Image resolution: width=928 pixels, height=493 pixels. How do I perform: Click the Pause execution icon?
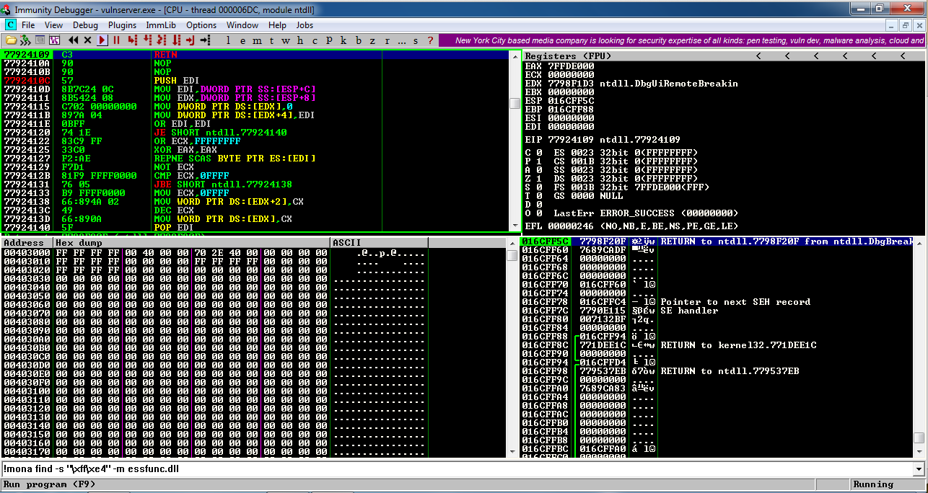116,40
